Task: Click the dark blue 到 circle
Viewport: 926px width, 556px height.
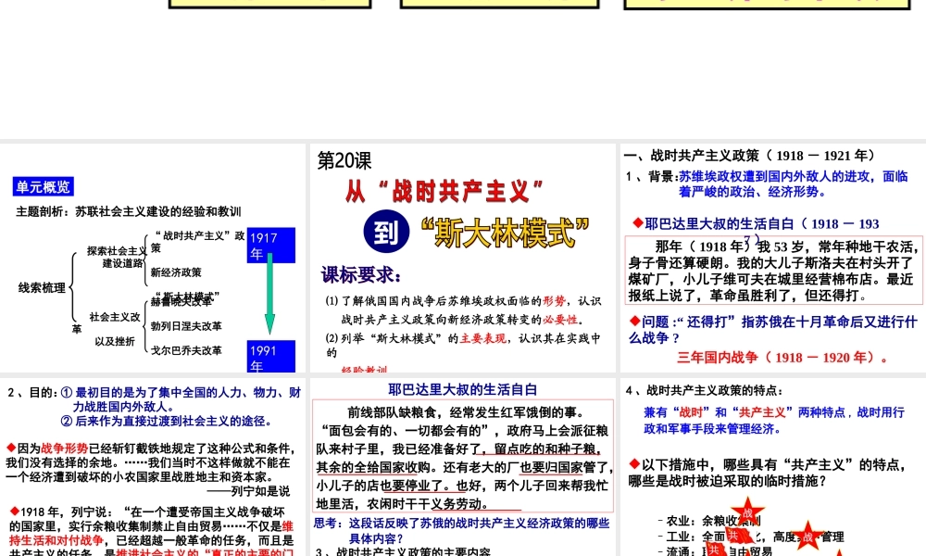Action: coord(386,232)
